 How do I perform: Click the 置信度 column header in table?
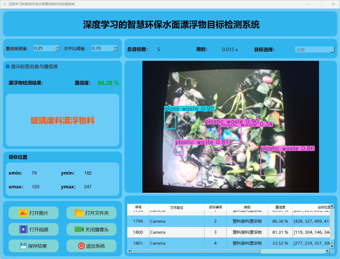coord(280,207)
